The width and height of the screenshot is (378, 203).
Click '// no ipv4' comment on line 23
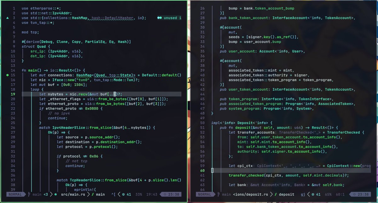[x=59, y=113]
